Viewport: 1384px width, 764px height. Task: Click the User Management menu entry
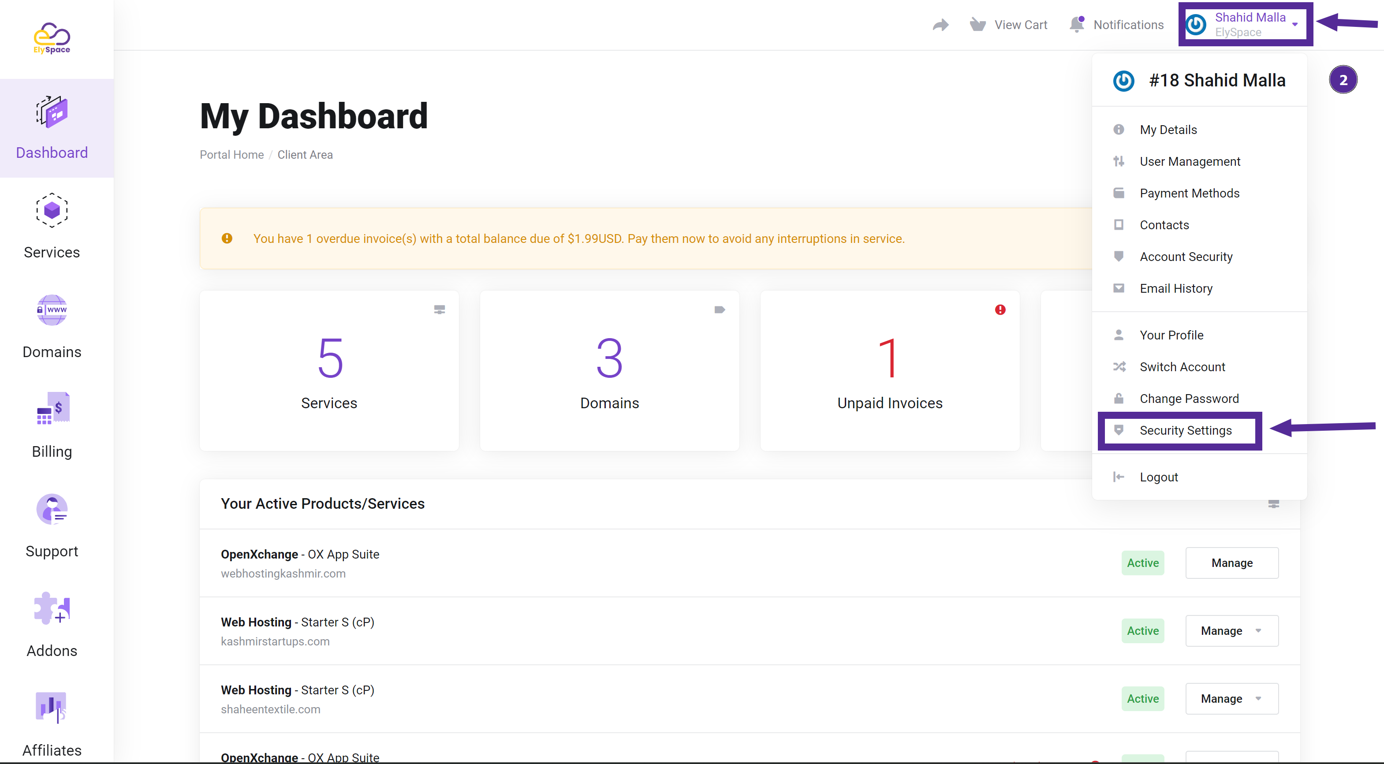1188,161
